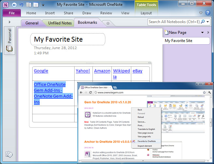Click the browser Reload button
Image resolution: width=214 pixels, height=164 pixels.
pos(90,92)
